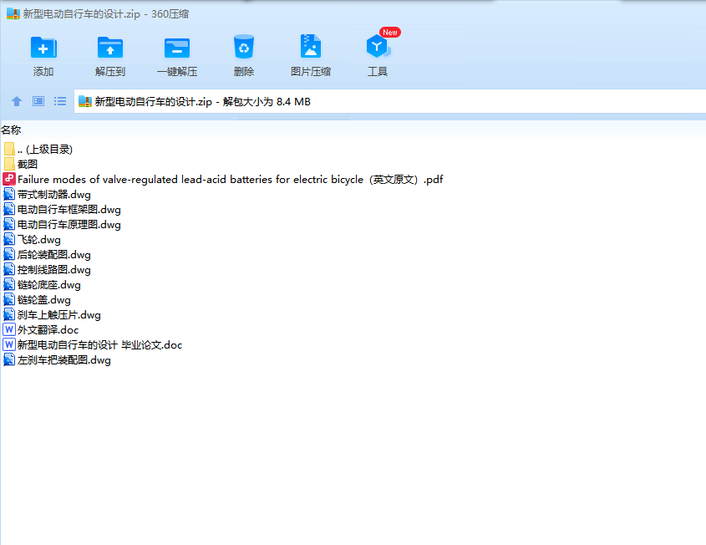Select 新型电动自行车的设计 毕业论文.doc file

click(93, 344)
